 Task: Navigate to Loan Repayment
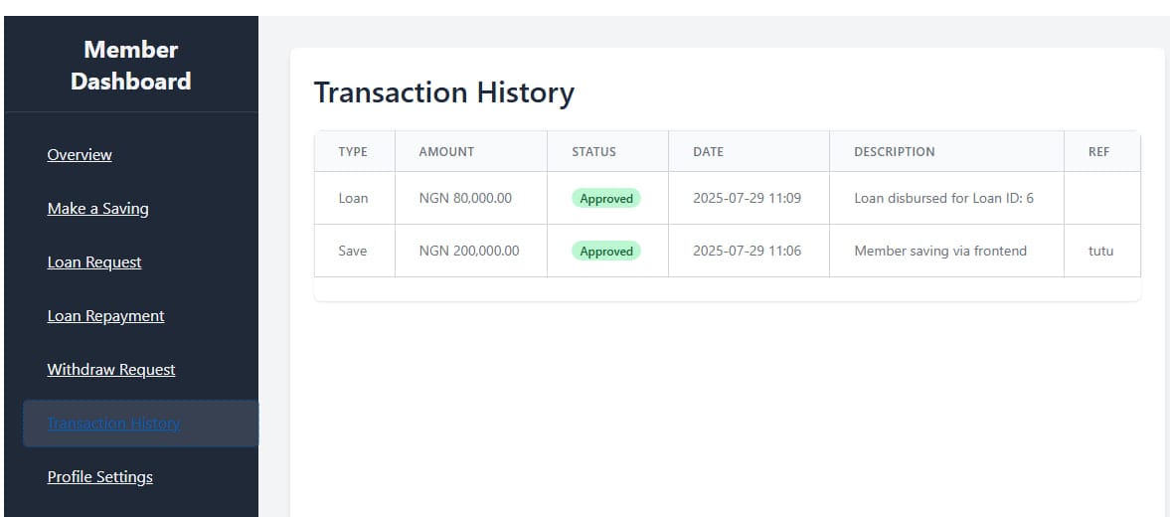105,316
